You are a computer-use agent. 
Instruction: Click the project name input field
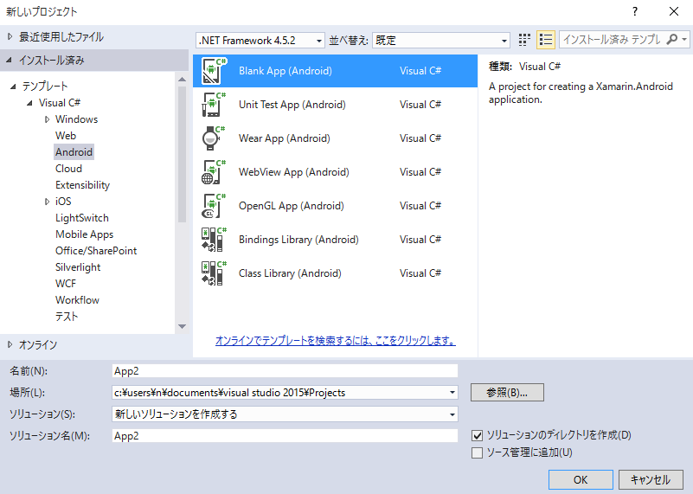(x=285, y=370)
